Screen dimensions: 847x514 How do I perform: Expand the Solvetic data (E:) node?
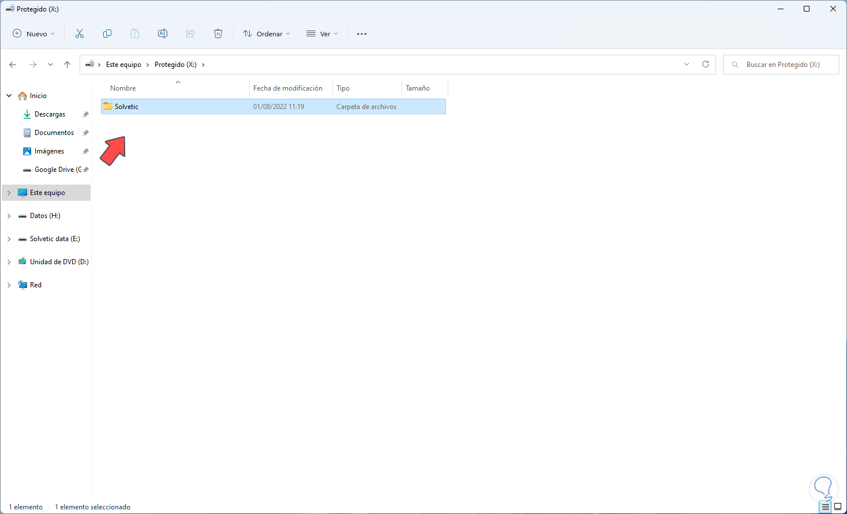(9, 239)
